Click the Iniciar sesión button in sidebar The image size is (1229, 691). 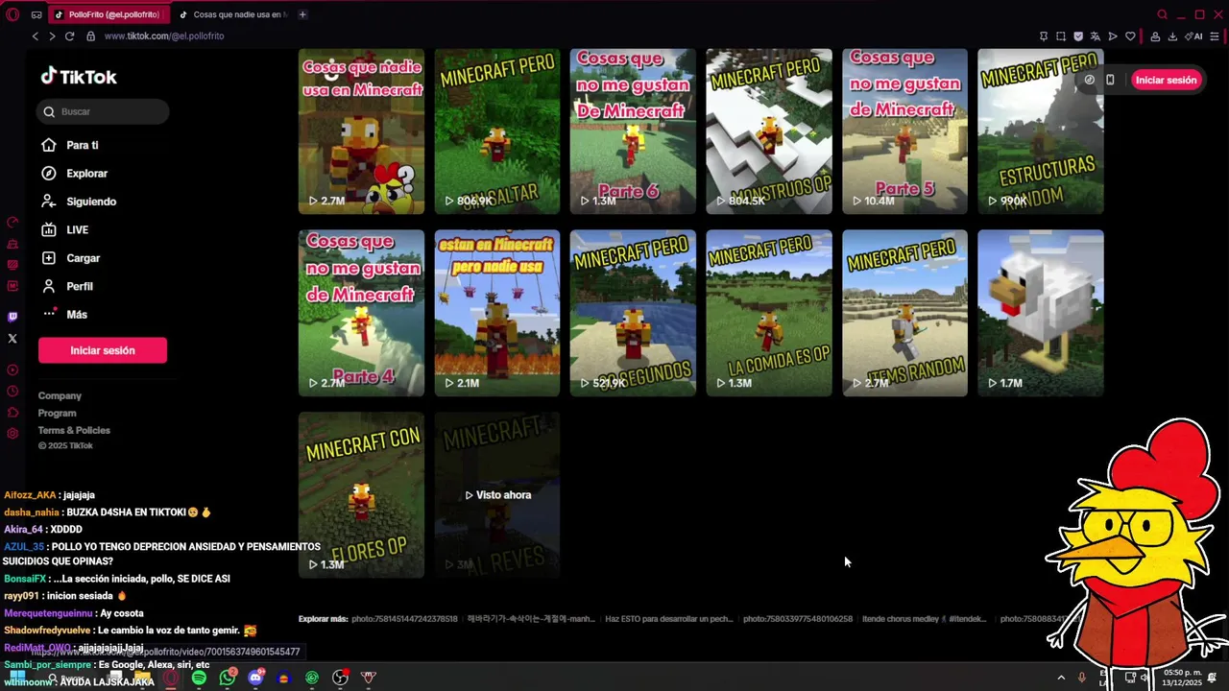tap(103, 350)
